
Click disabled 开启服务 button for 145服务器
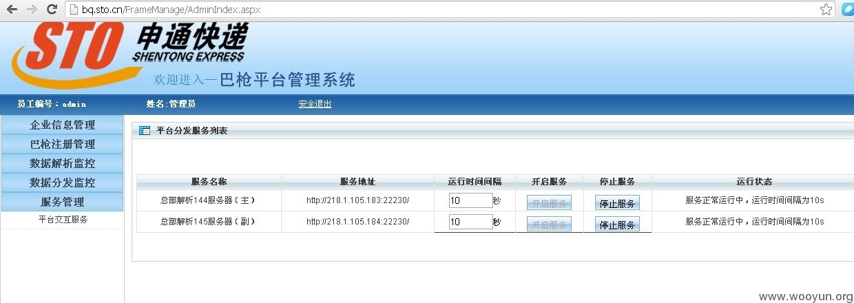click(549, 224)
